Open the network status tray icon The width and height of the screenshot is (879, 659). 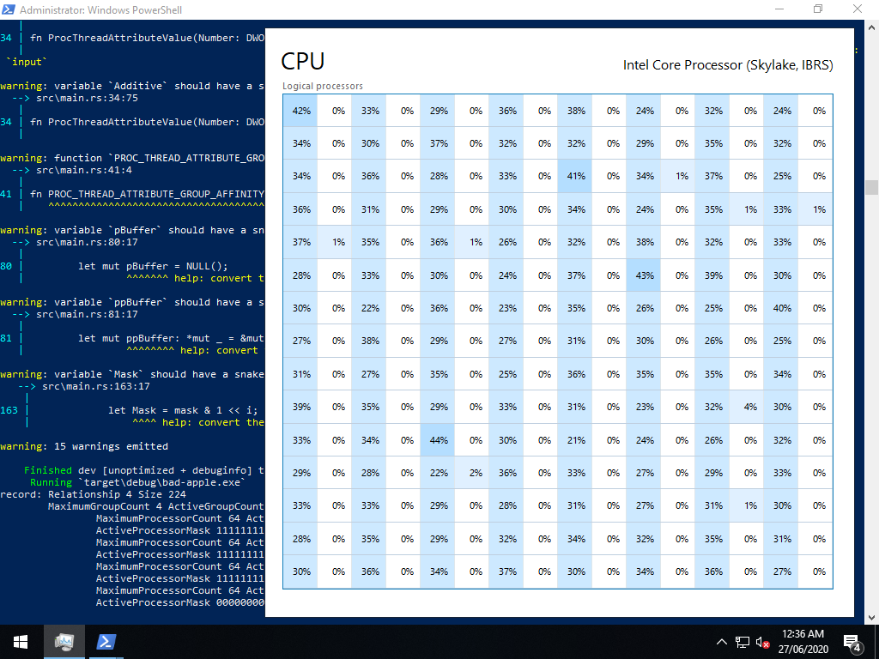(743, 642)
